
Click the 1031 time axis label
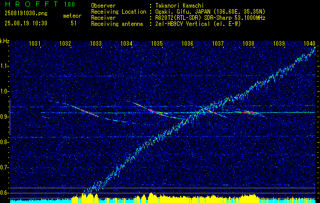pyautogui.click(x=35, y=43)
